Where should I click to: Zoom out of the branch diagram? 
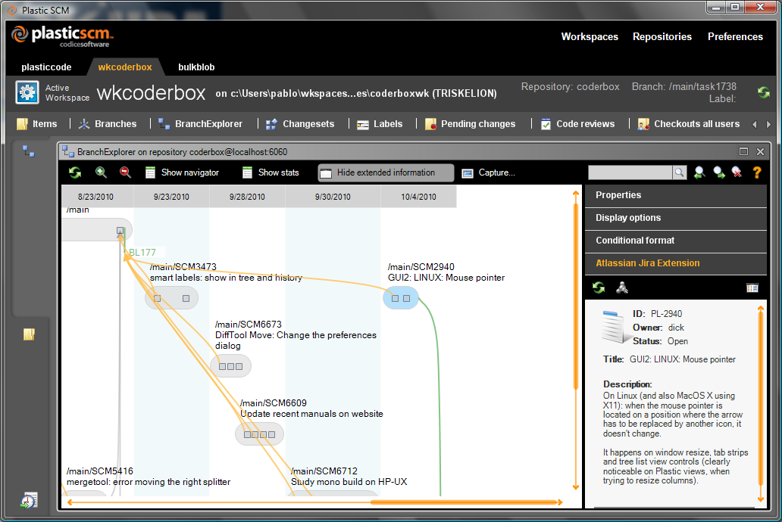(x=125, y=172)
